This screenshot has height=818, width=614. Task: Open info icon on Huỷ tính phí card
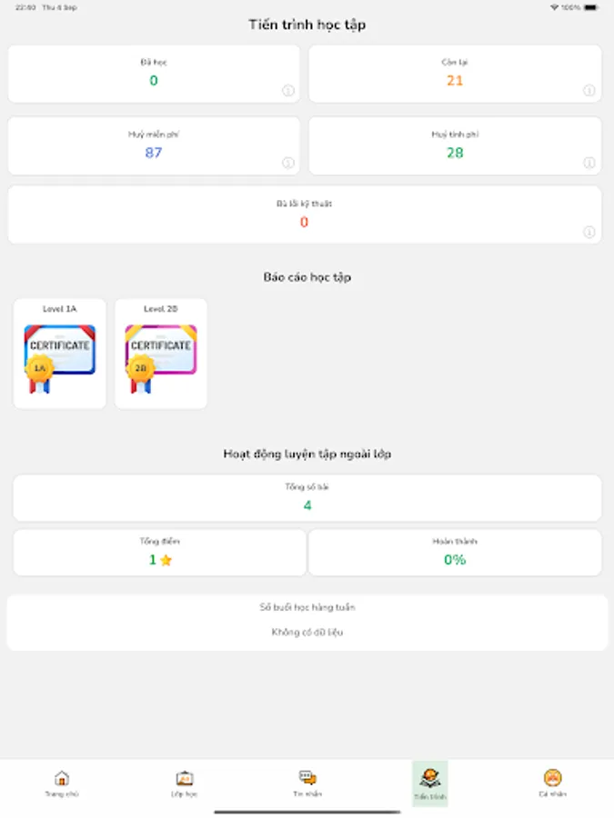pyautogui.click(x=589, y=164)
